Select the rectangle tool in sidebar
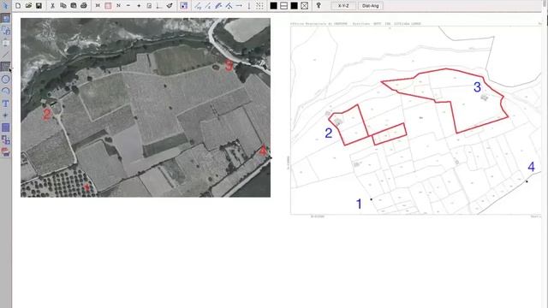The image size is (548, 308). (x=5, y=67)
